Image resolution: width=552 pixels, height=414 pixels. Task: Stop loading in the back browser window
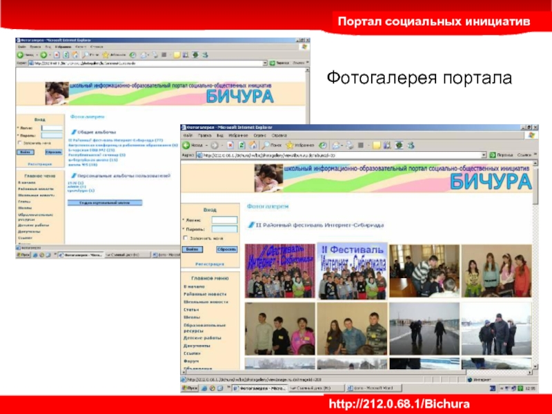[x=57, y=55]
